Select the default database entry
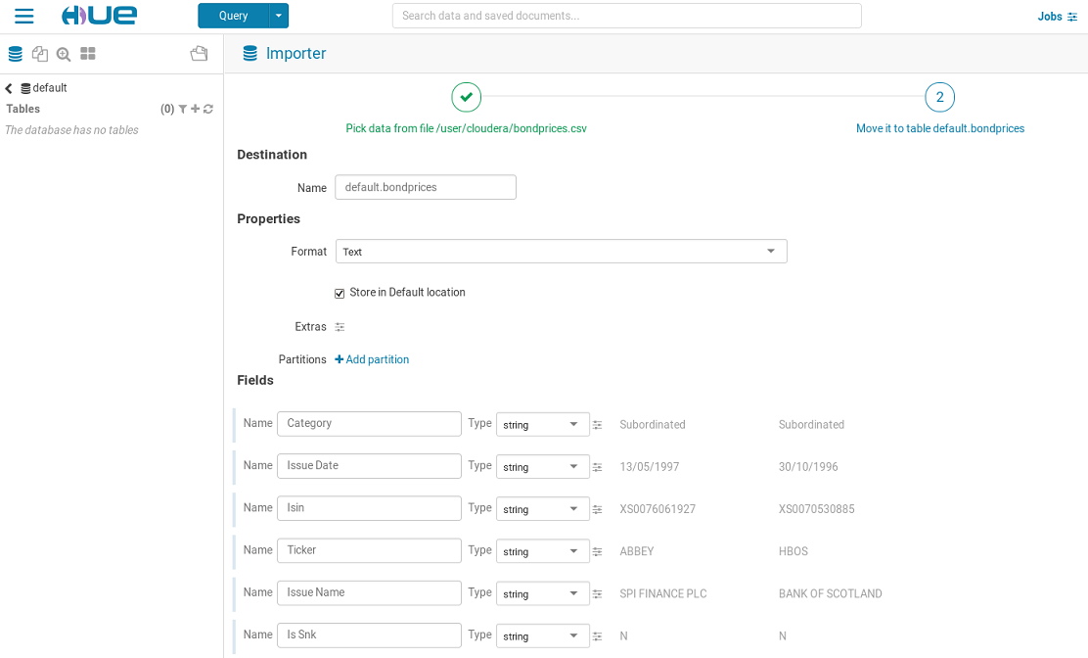The image size is (1088, 658). click(x=44, y=88)
